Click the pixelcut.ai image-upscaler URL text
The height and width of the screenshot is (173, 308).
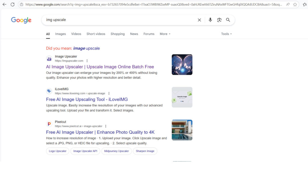[x=79, y=126]
